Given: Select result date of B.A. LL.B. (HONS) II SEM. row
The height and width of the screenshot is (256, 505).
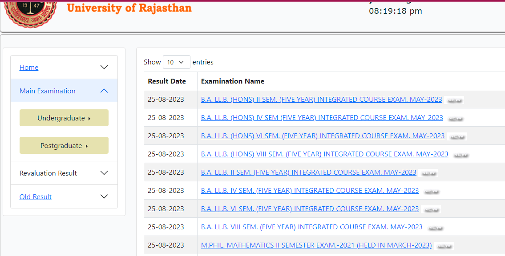Looking at the screenshot, I should click(166, 100).
